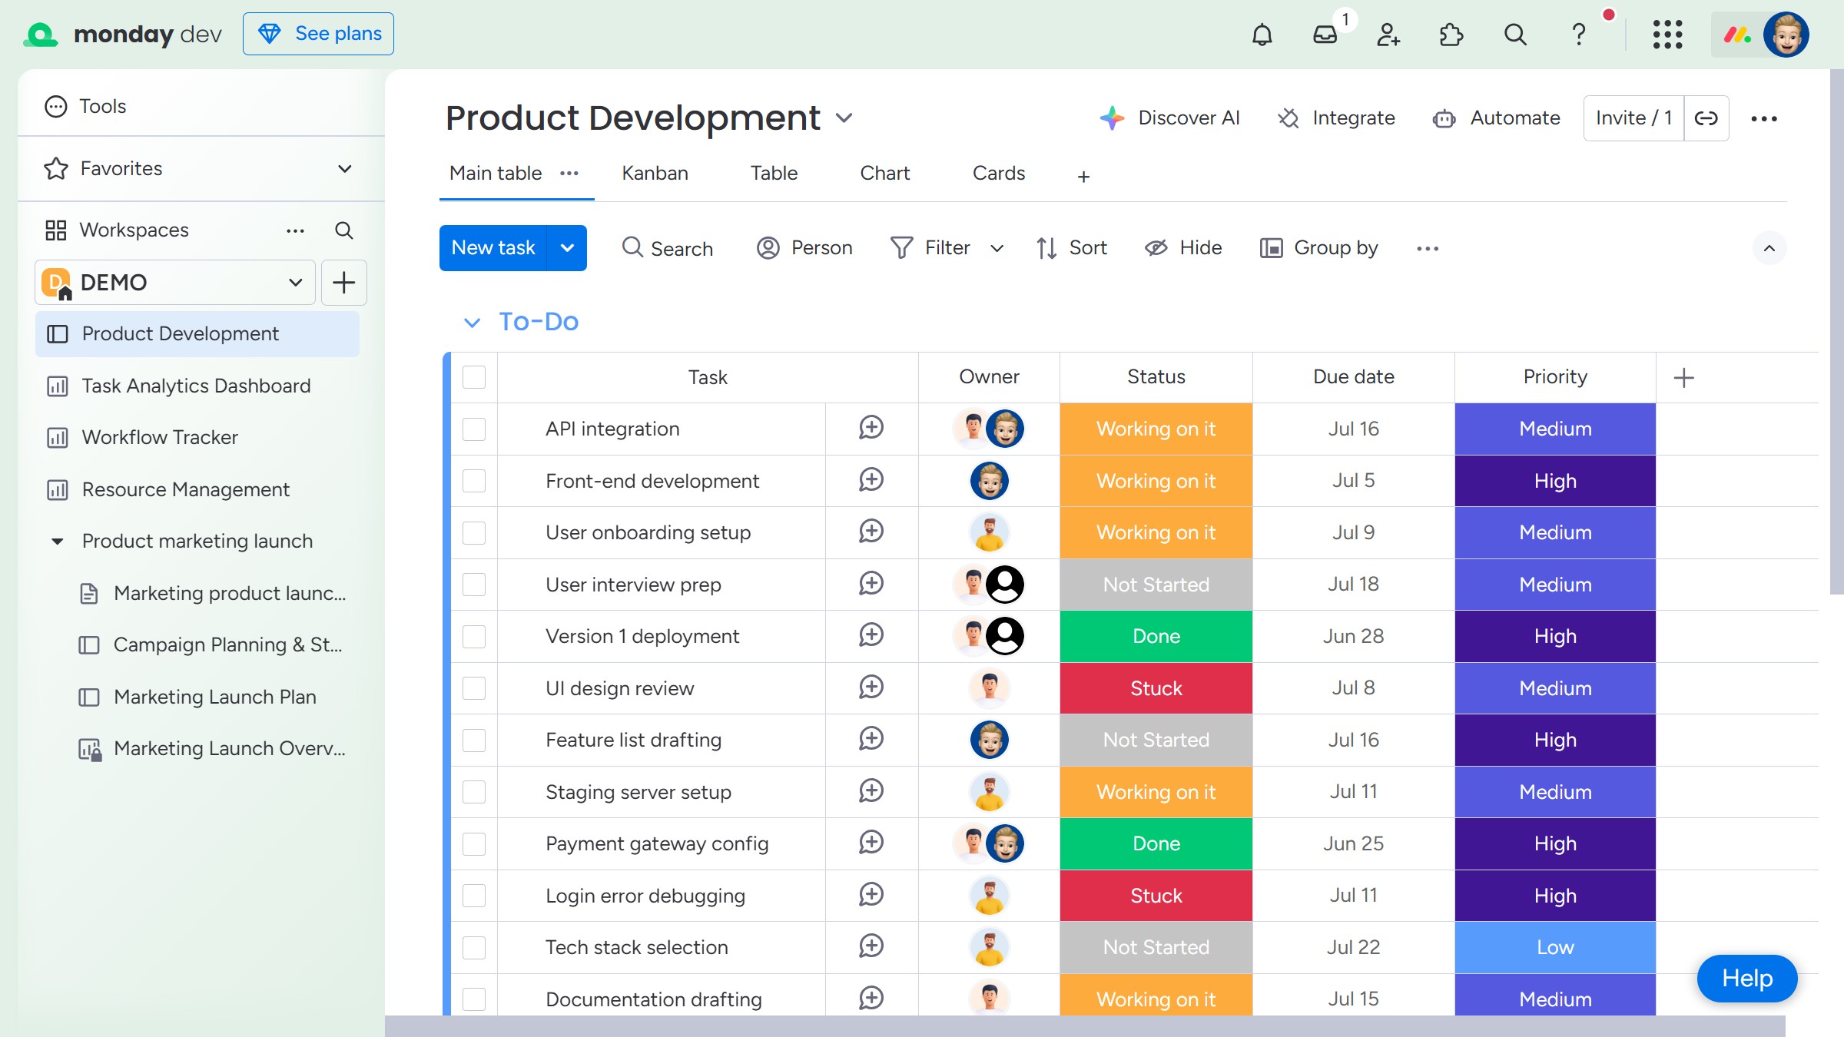This screenshot has height=1037, width=1844.
Task: Change Tech stack selection Low priority
Action: [1555, 947]
